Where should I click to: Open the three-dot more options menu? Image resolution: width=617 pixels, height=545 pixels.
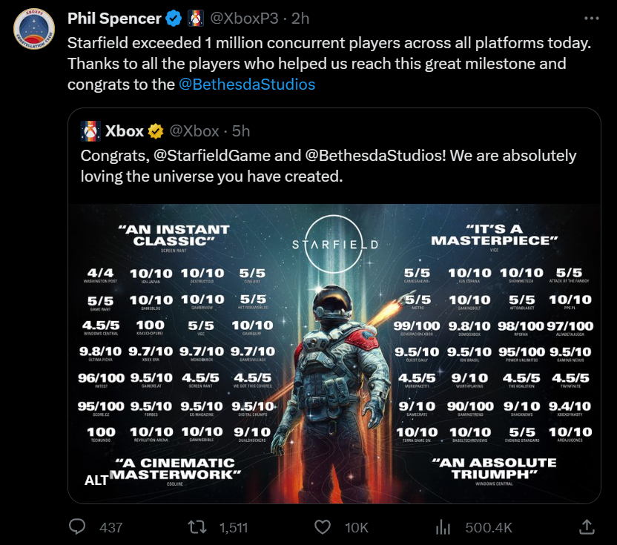(x=592, y=19)
